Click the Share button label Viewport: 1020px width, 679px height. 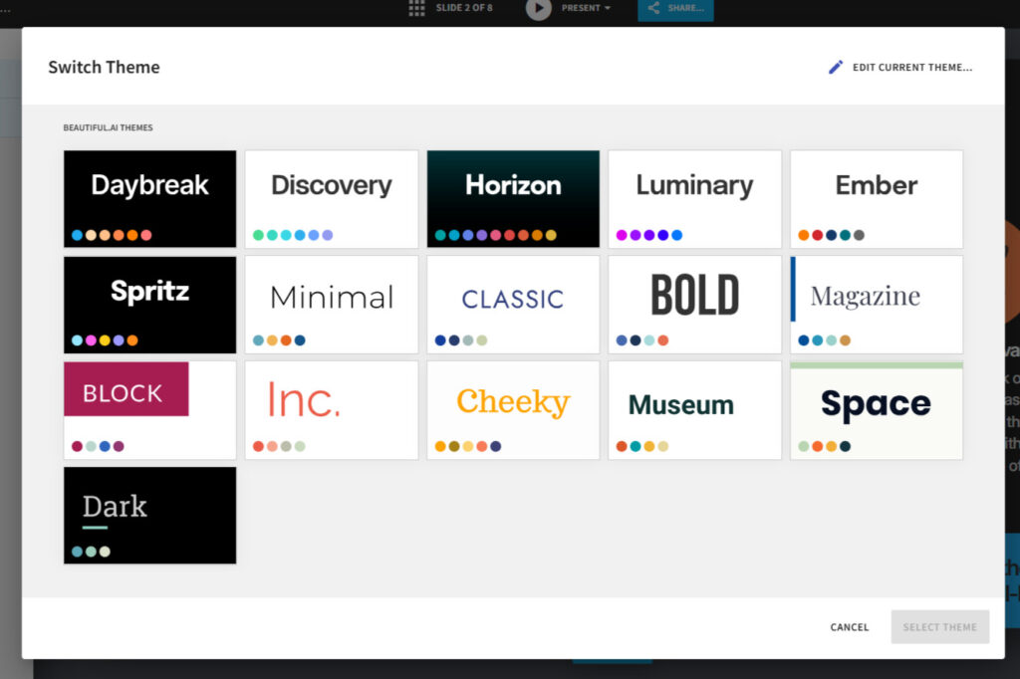[x=685, y=8]
